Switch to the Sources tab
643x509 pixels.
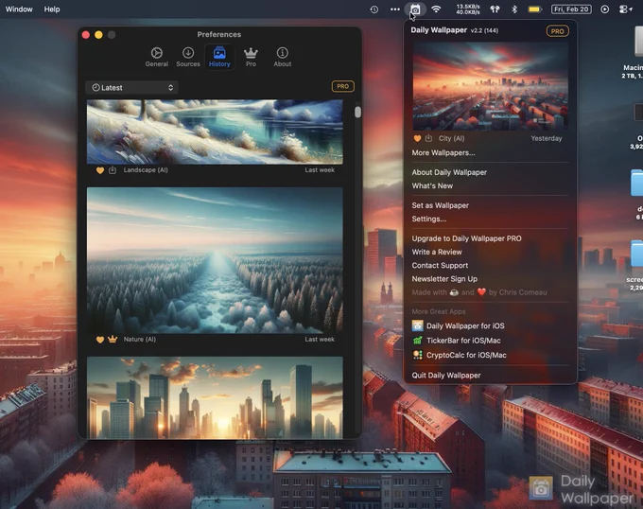point(188,57)
